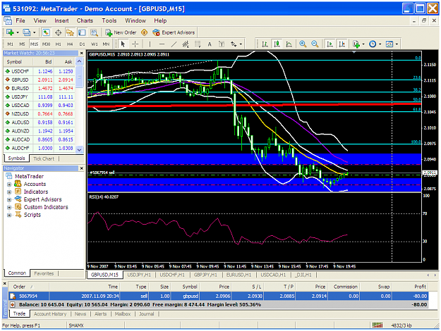Screen dimensions: 441x331
Task: Select EURUSD row in Market Watch
Action: [x=40, y=89]
